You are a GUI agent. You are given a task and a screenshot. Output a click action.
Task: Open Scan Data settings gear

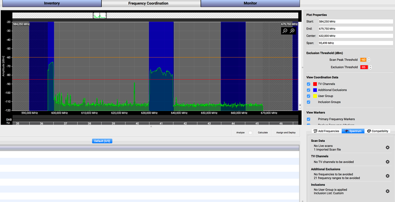pos(387,147)
